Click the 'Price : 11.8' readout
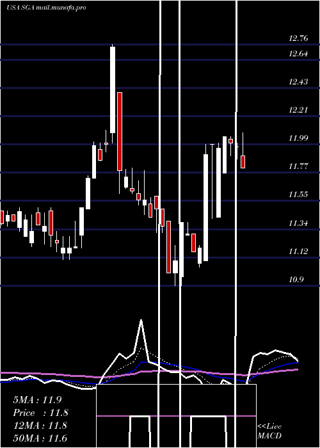The height and width of the screenshot is (448, 320). tap(40, 413)
